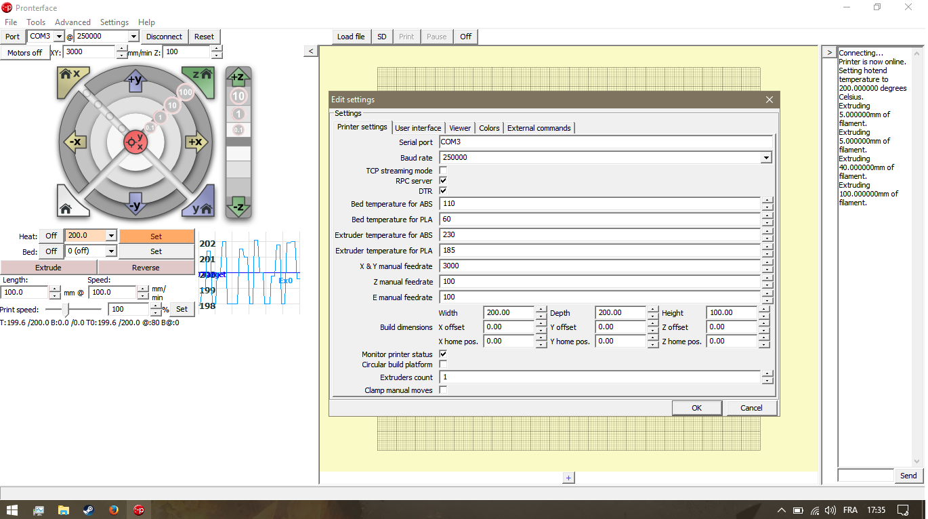Home the X axis with the home-X icon
The image size is (928, 519).
[x=70, y=77]
